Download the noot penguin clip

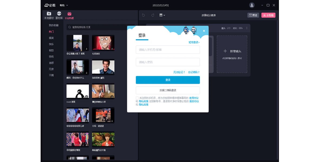pos(86,97)
